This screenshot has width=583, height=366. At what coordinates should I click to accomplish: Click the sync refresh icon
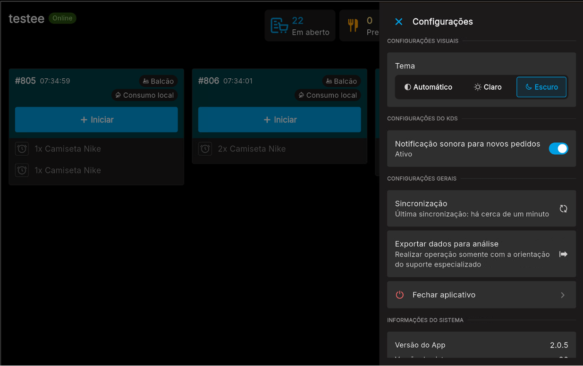(x=563, y=209)
